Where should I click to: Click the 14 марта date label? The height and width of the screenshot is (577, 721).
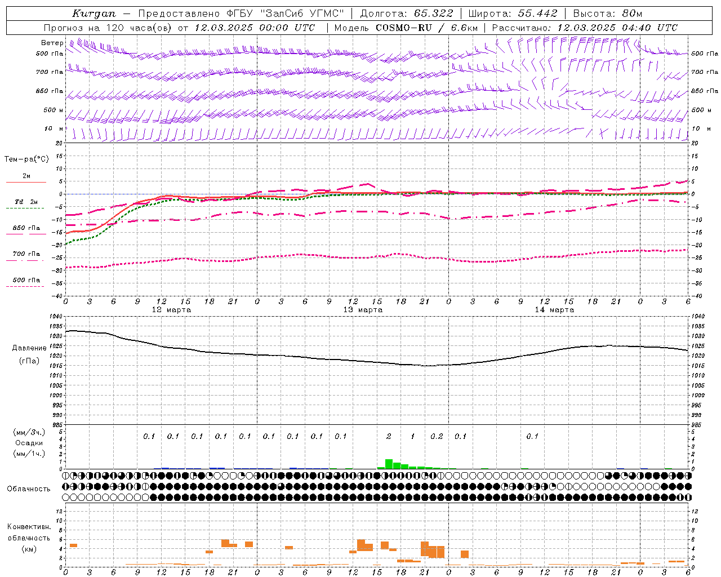point(554,309)
